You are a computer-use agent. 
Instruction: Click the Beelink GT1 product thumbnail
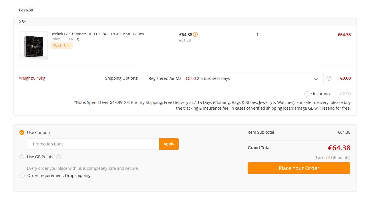click(33, 46)
